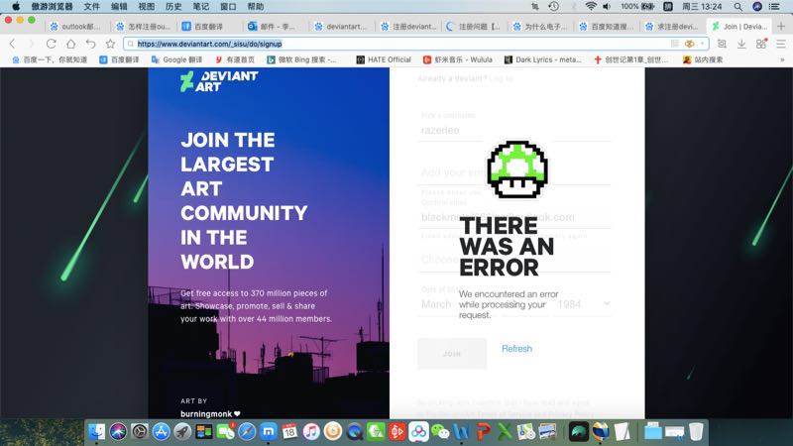Click the DeviantArt logo
Screen dimensions: 793x446
click(x=219, y=81)
